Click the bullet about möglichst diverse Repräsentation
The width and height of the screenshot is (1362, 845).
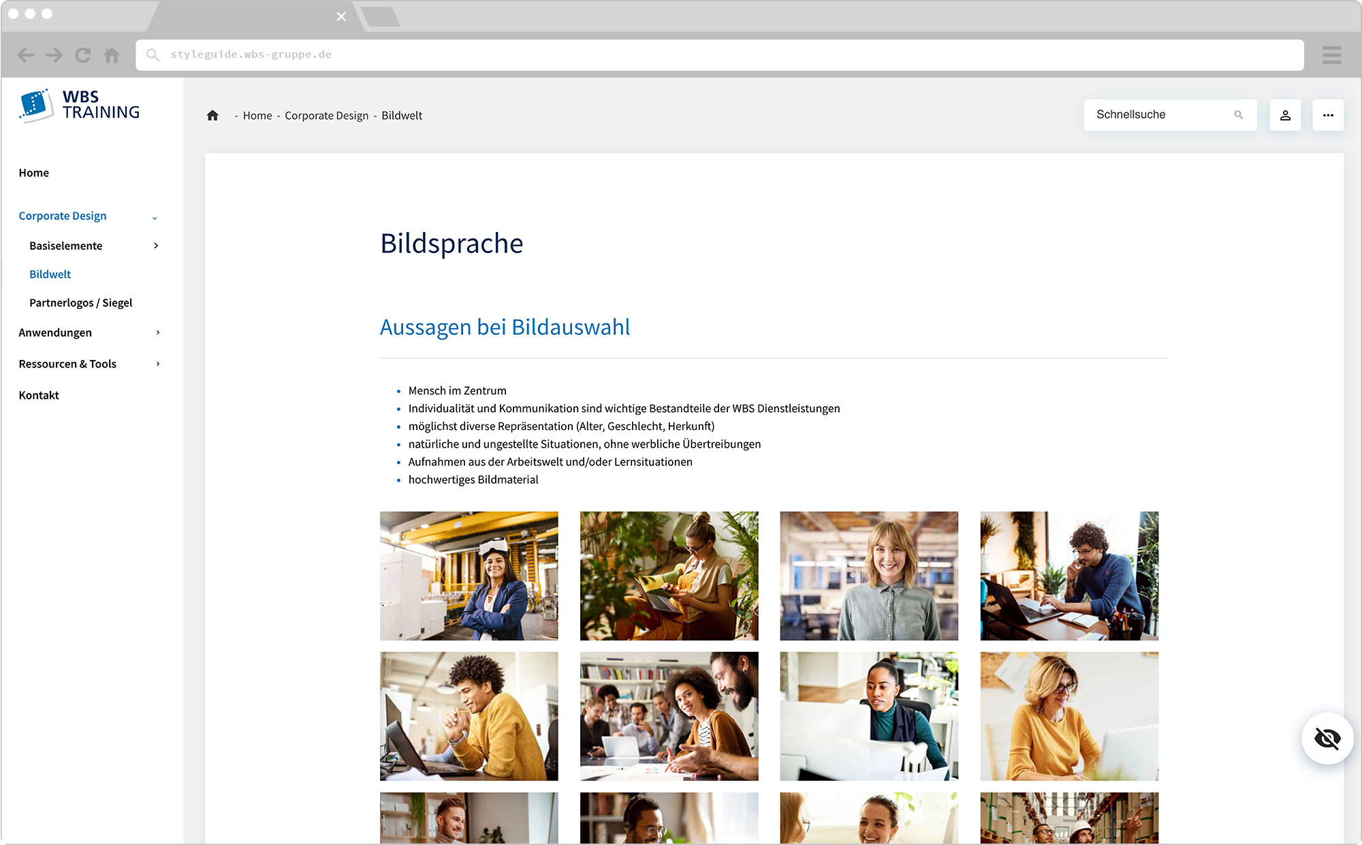click(x=561, y=427)
